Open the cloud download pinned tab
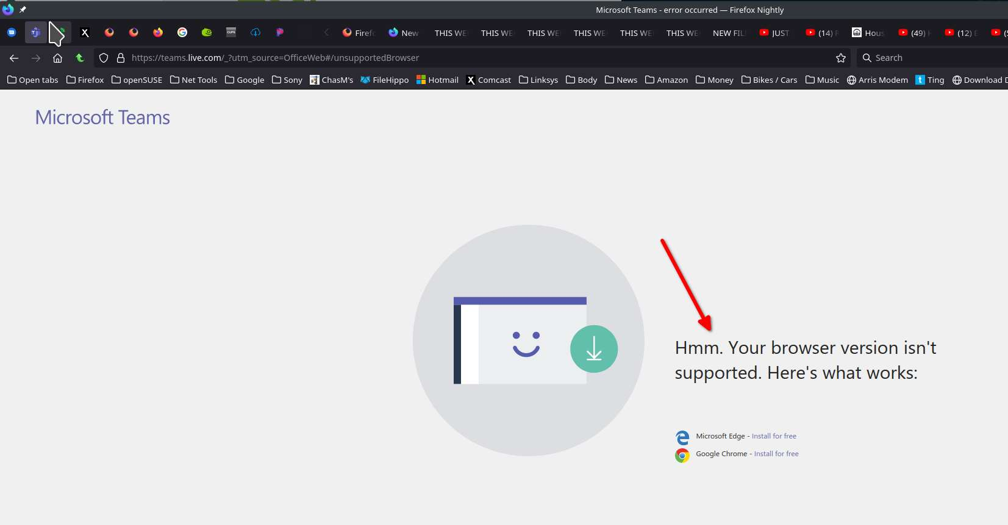The height and width of the screenshot is (525, 1008). tap(256, 32)
